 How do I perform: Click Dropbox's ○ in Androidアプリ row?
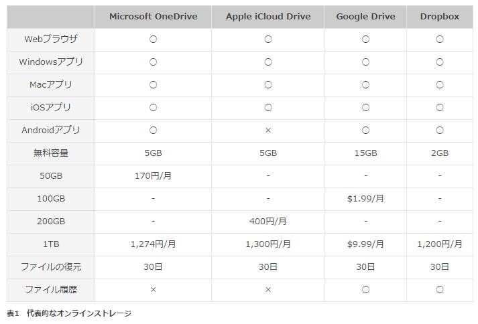[440, 131]
